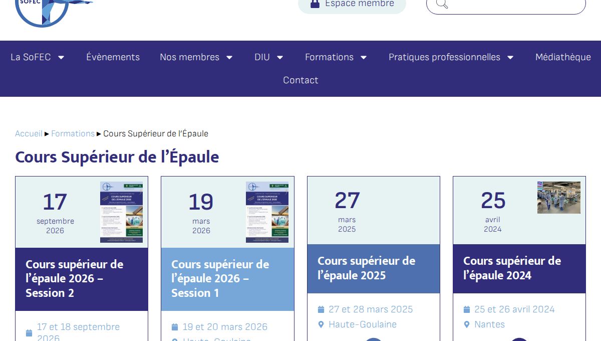Expand the Formations dropdown arrow
This screenshot has height=341, width=601.
(x=364, y=58)
